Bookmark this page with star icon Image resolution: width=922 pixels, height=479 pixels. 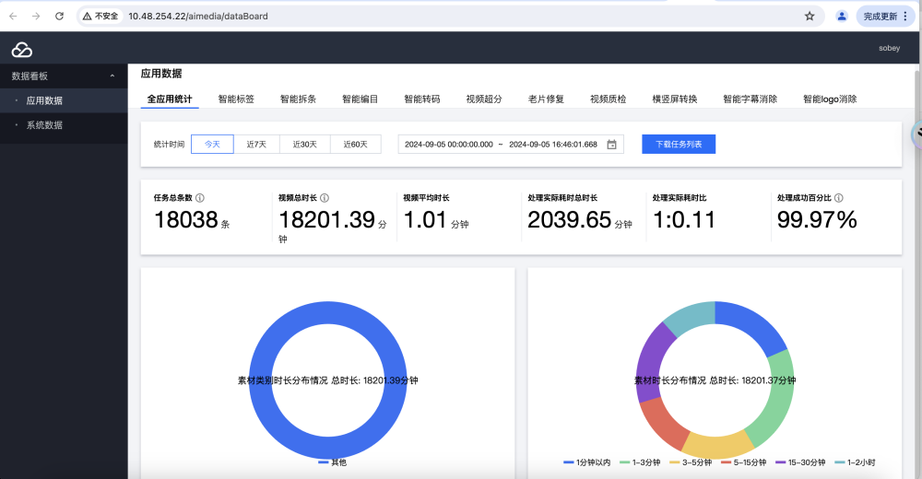[810, 16]
